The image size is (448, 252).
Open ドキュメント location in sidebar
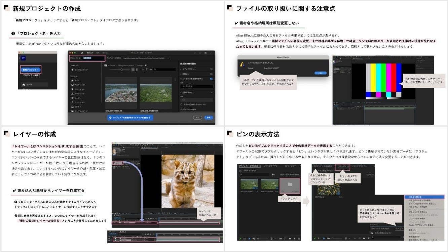tap(78, 89)
